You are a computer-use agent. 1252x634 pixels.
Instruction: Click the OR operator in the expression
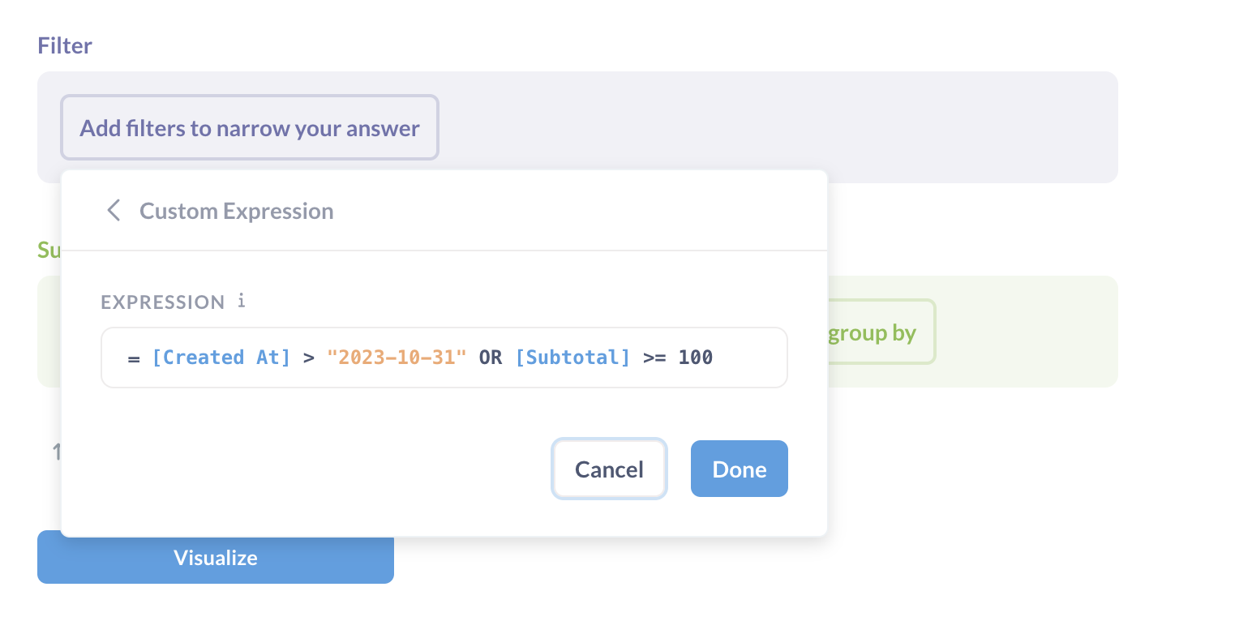point(489,357)
